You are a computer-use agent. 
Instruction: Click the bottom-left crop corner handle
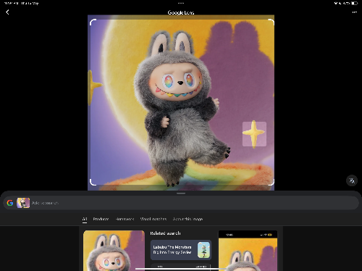click(x=93, y=182)
